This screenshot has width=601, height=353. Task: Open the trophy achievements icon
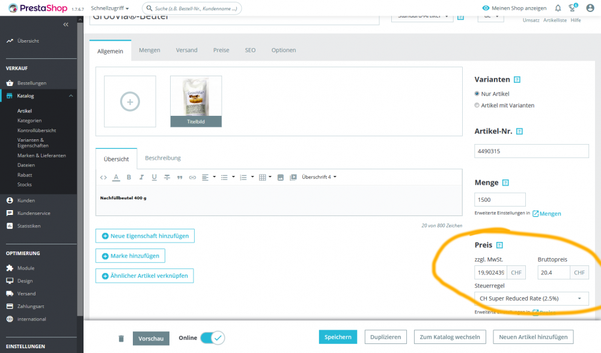point(573,8)
